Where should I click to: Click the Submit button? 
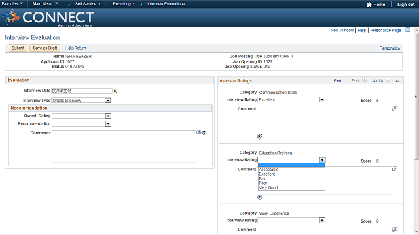[18, 48]
